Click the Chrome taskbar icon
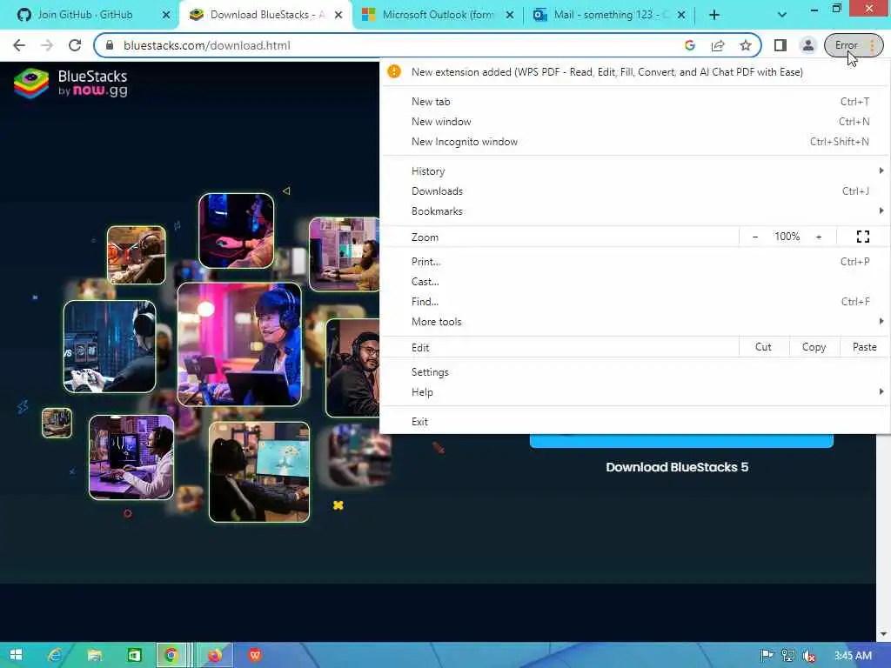The width and height of the screenshot is (891, 668). (171, 655)
